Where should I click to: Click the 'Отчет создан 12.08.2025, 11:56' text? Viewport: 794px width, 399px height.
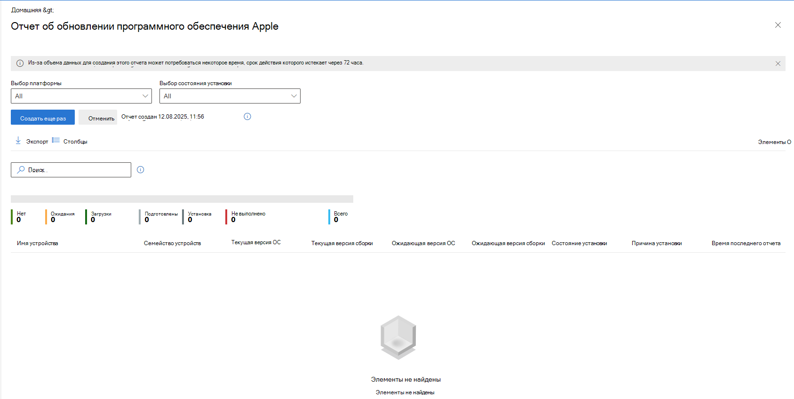(163, 117)
